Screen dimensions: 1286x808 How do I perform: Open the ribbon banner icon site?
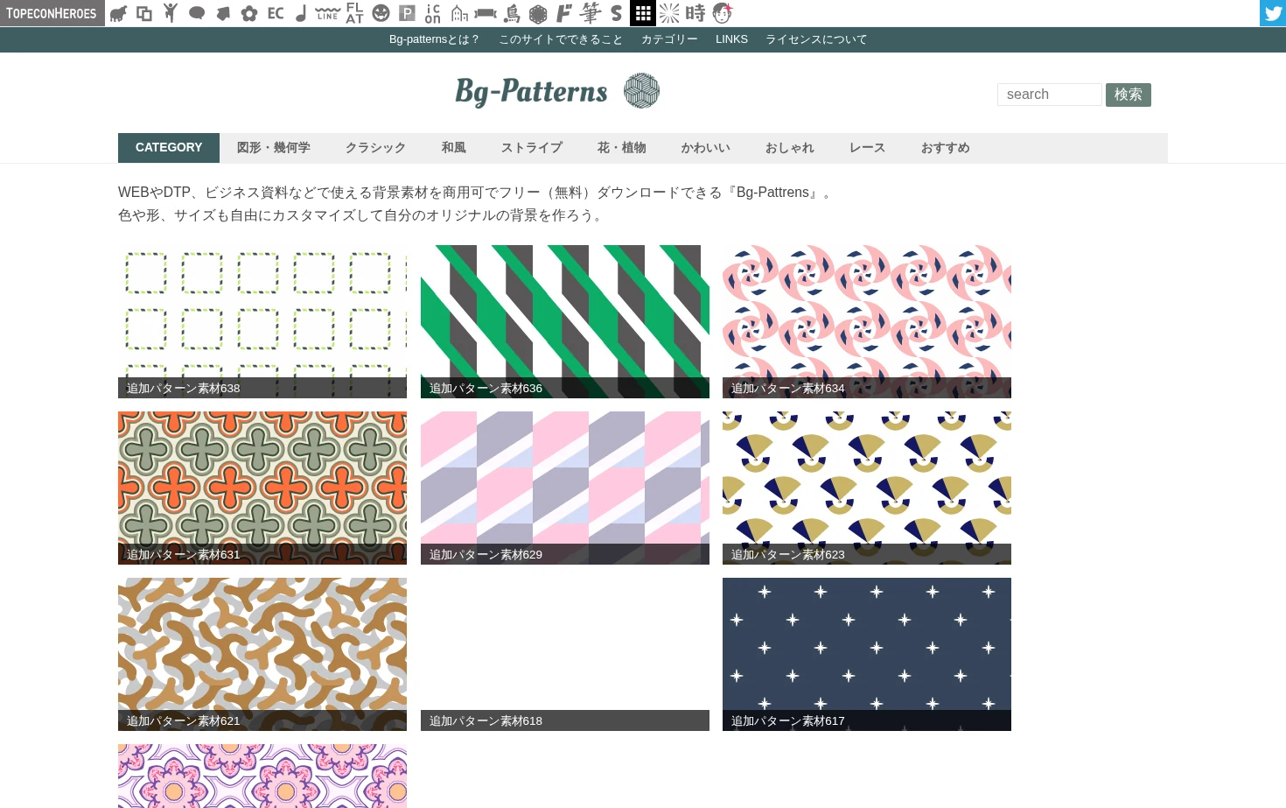486,13
